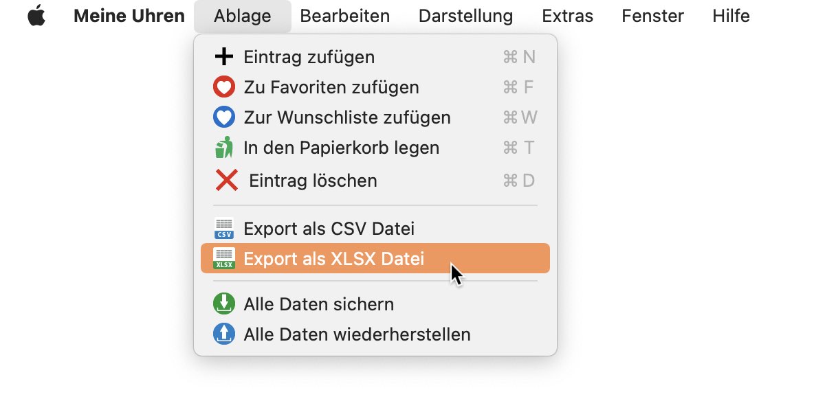
Task: Click the red heart Favoriten icon
Action: pyautogui.click(x=224, y=87)
